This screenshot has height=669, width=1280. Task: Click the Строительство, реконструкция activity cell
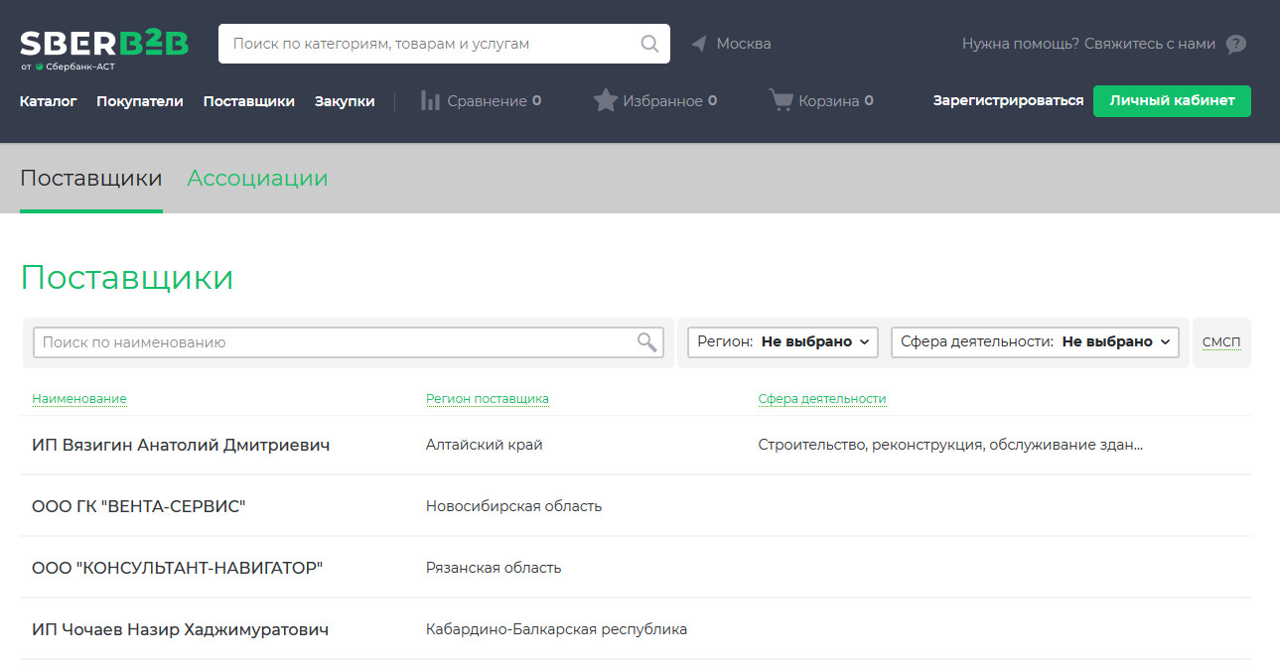tap(950, 446)
